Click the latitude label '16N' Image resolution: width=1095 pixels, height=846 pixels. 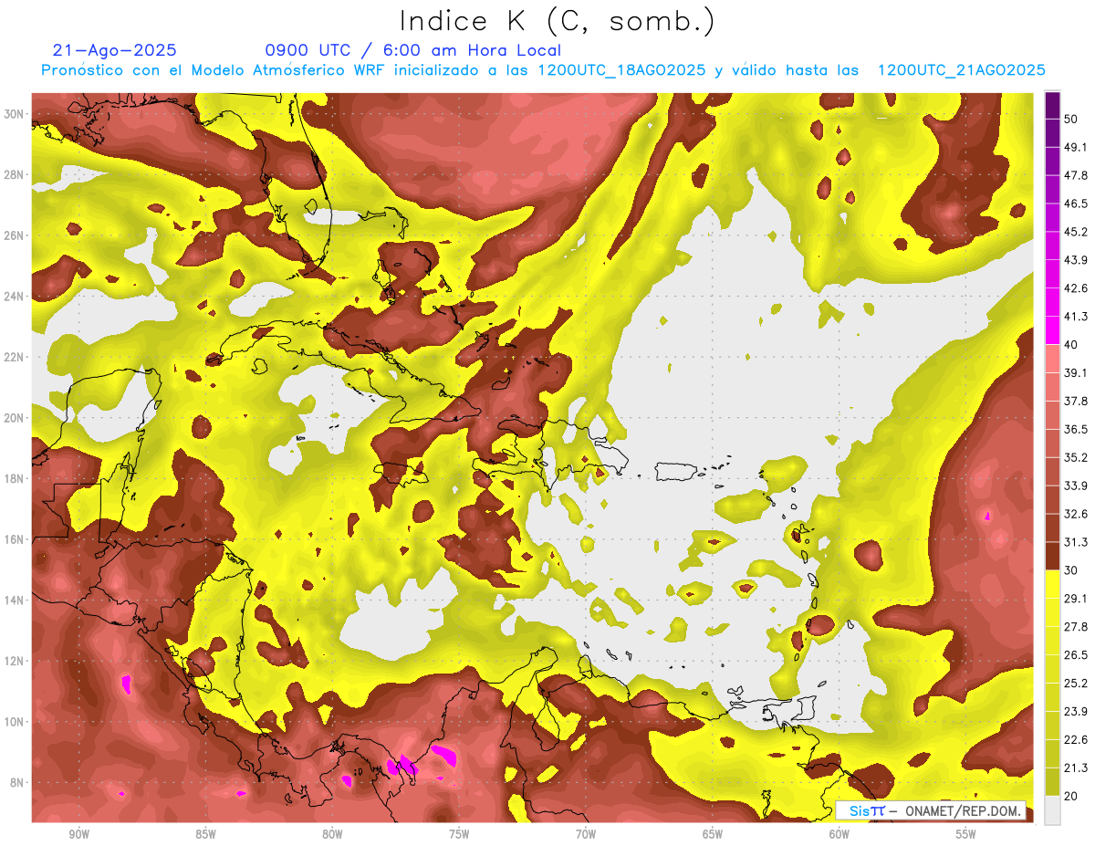click(x=13, y=539)
